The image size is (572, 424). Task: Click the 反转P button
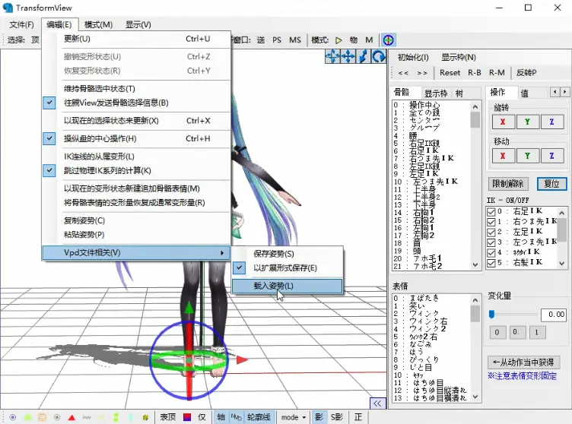(x=526, y=72)
